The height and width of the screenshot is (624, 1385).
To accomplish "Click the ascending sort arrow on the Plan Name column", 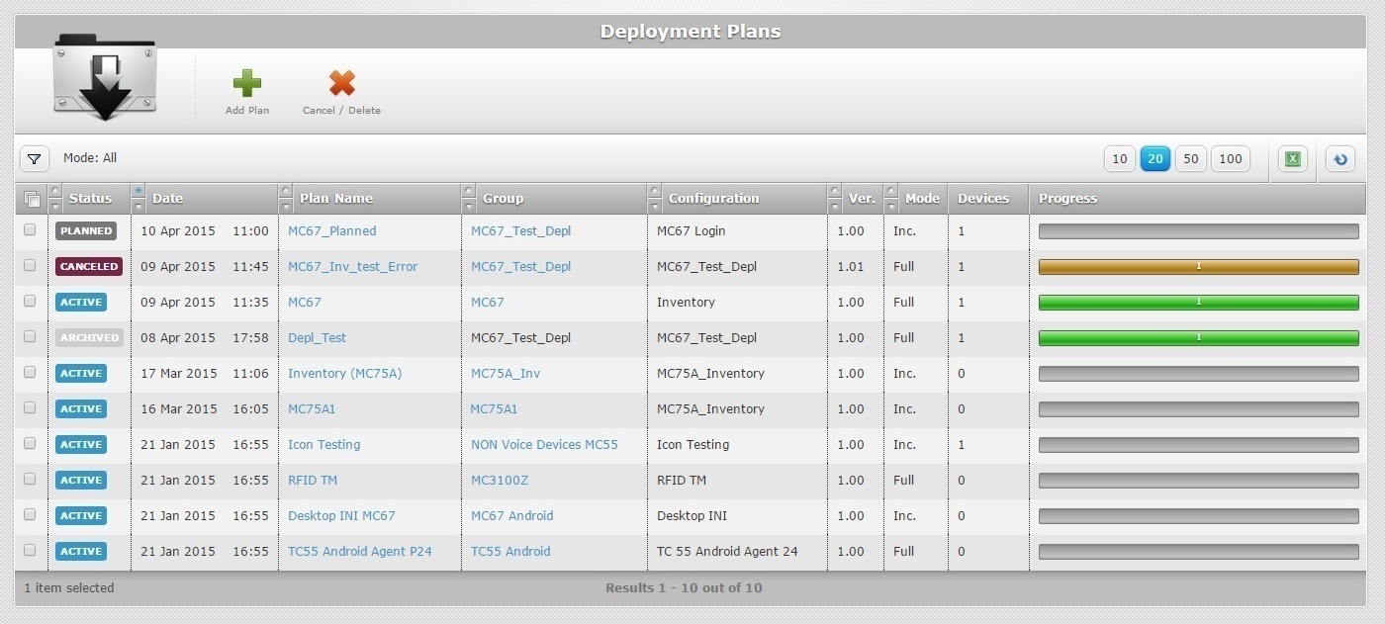I will 286,191.
